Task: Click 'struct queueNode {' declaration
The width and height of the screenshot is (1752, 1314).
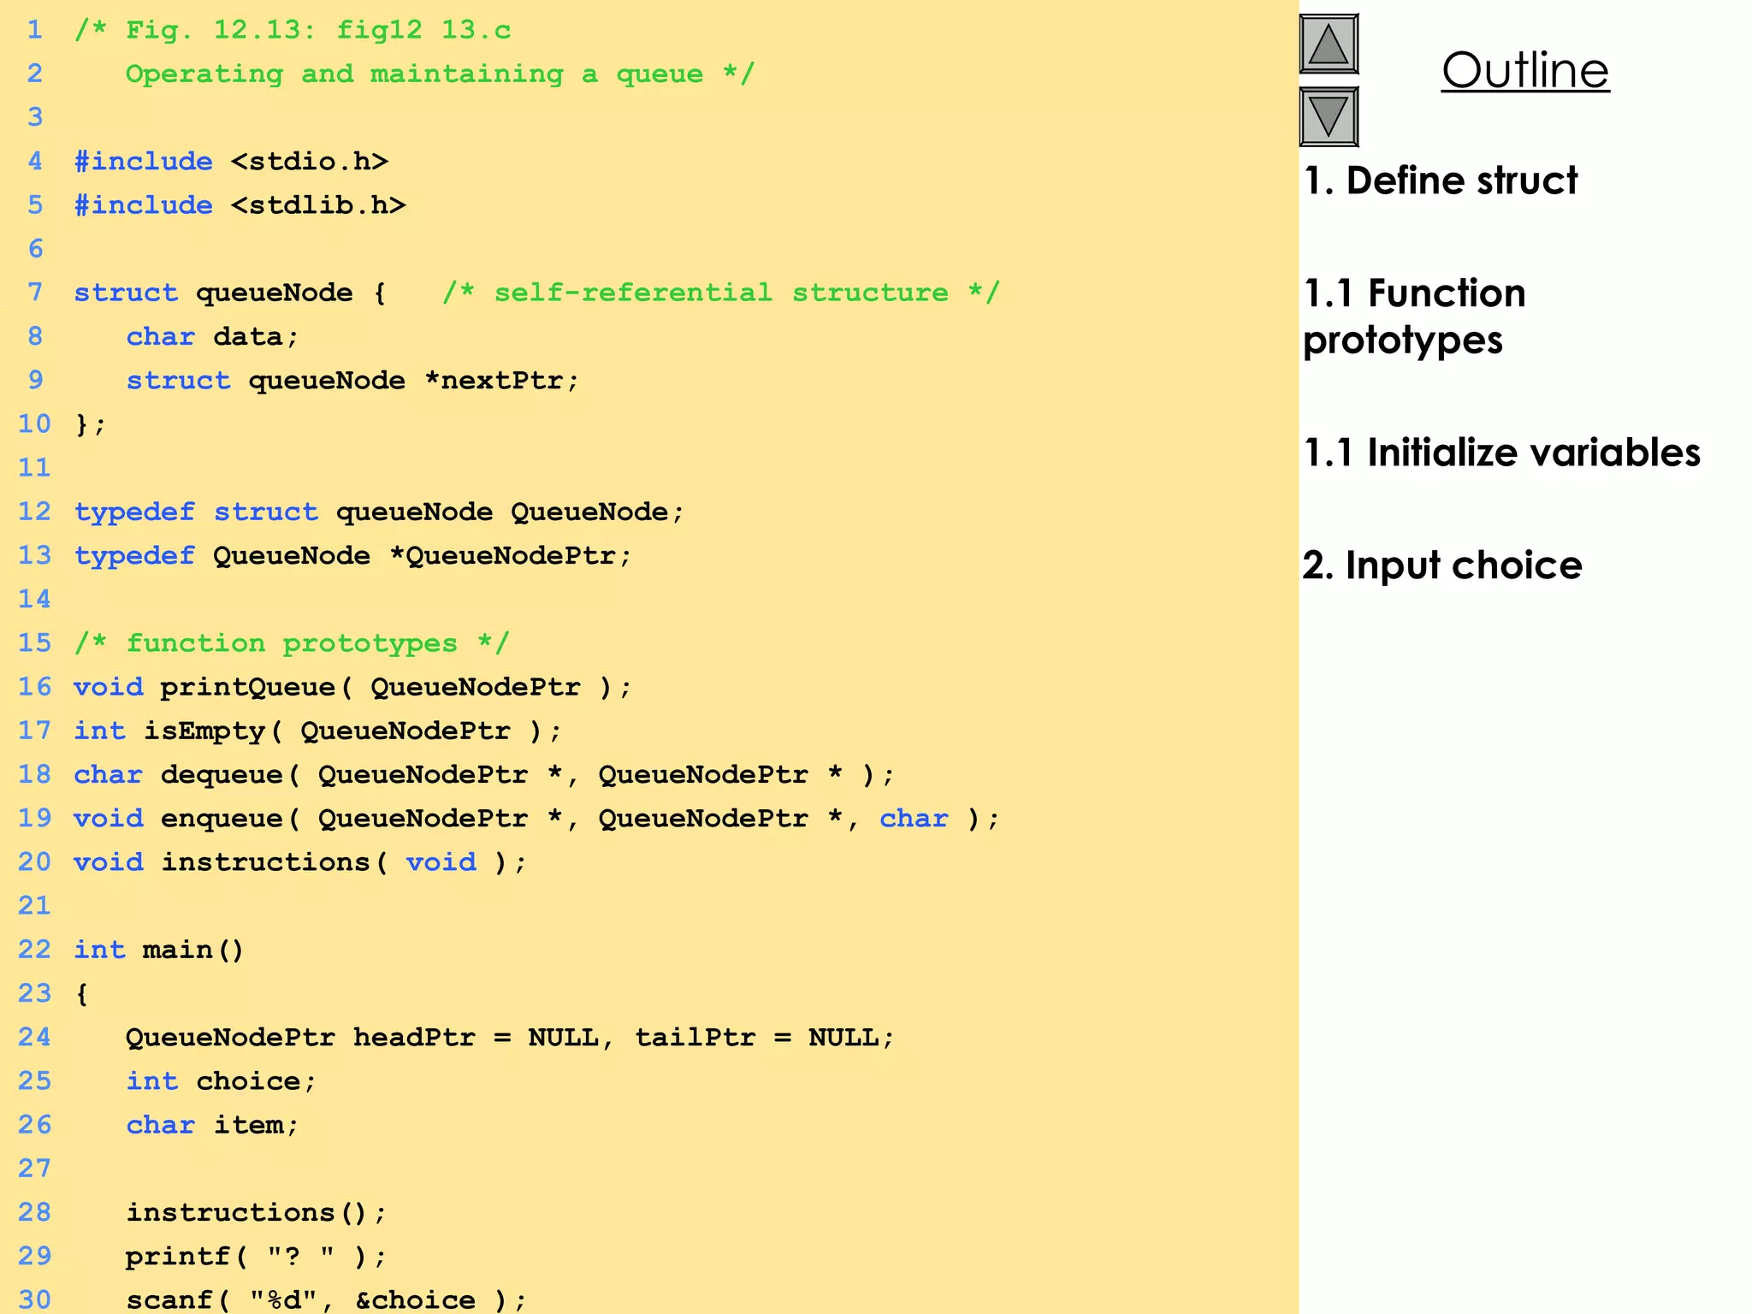Action: pyautogui.click(x=230, y=293)
